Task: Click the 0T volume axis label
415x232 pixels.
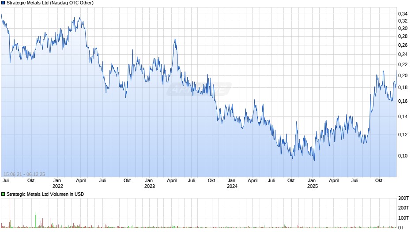Action: [x=401, y=228]
